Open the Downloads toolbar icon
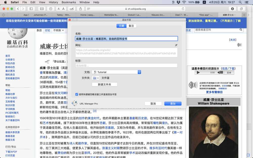 (x=233, y=9)
